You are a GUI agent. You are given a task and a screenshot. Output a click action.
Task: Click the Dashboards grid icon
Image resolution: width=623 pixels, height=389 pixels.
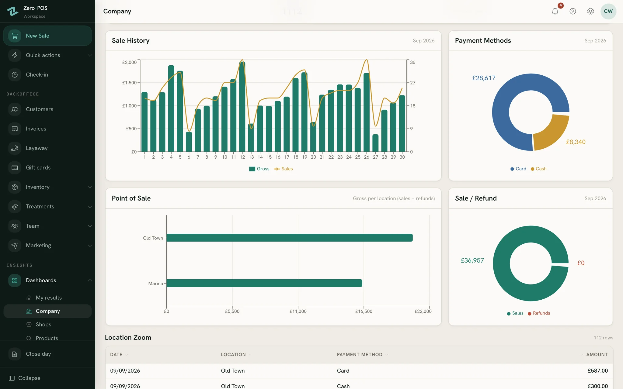click(15, 281)
